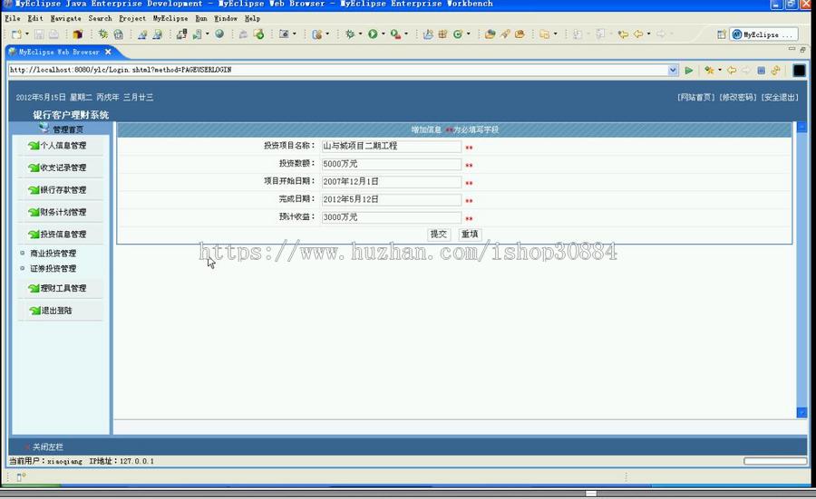Click the 提交 submit button
Screen dimensions: 816x499
(438, 234)
